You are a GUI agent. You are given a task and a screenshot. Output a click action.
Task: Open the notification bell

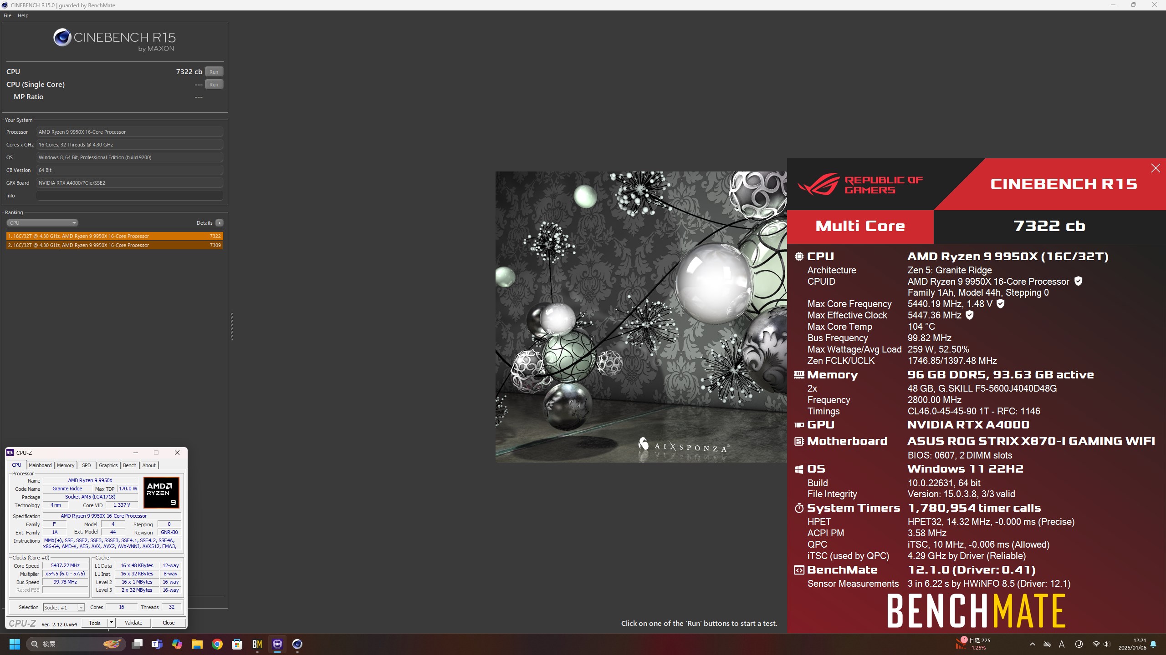(x=1153, y=644)
